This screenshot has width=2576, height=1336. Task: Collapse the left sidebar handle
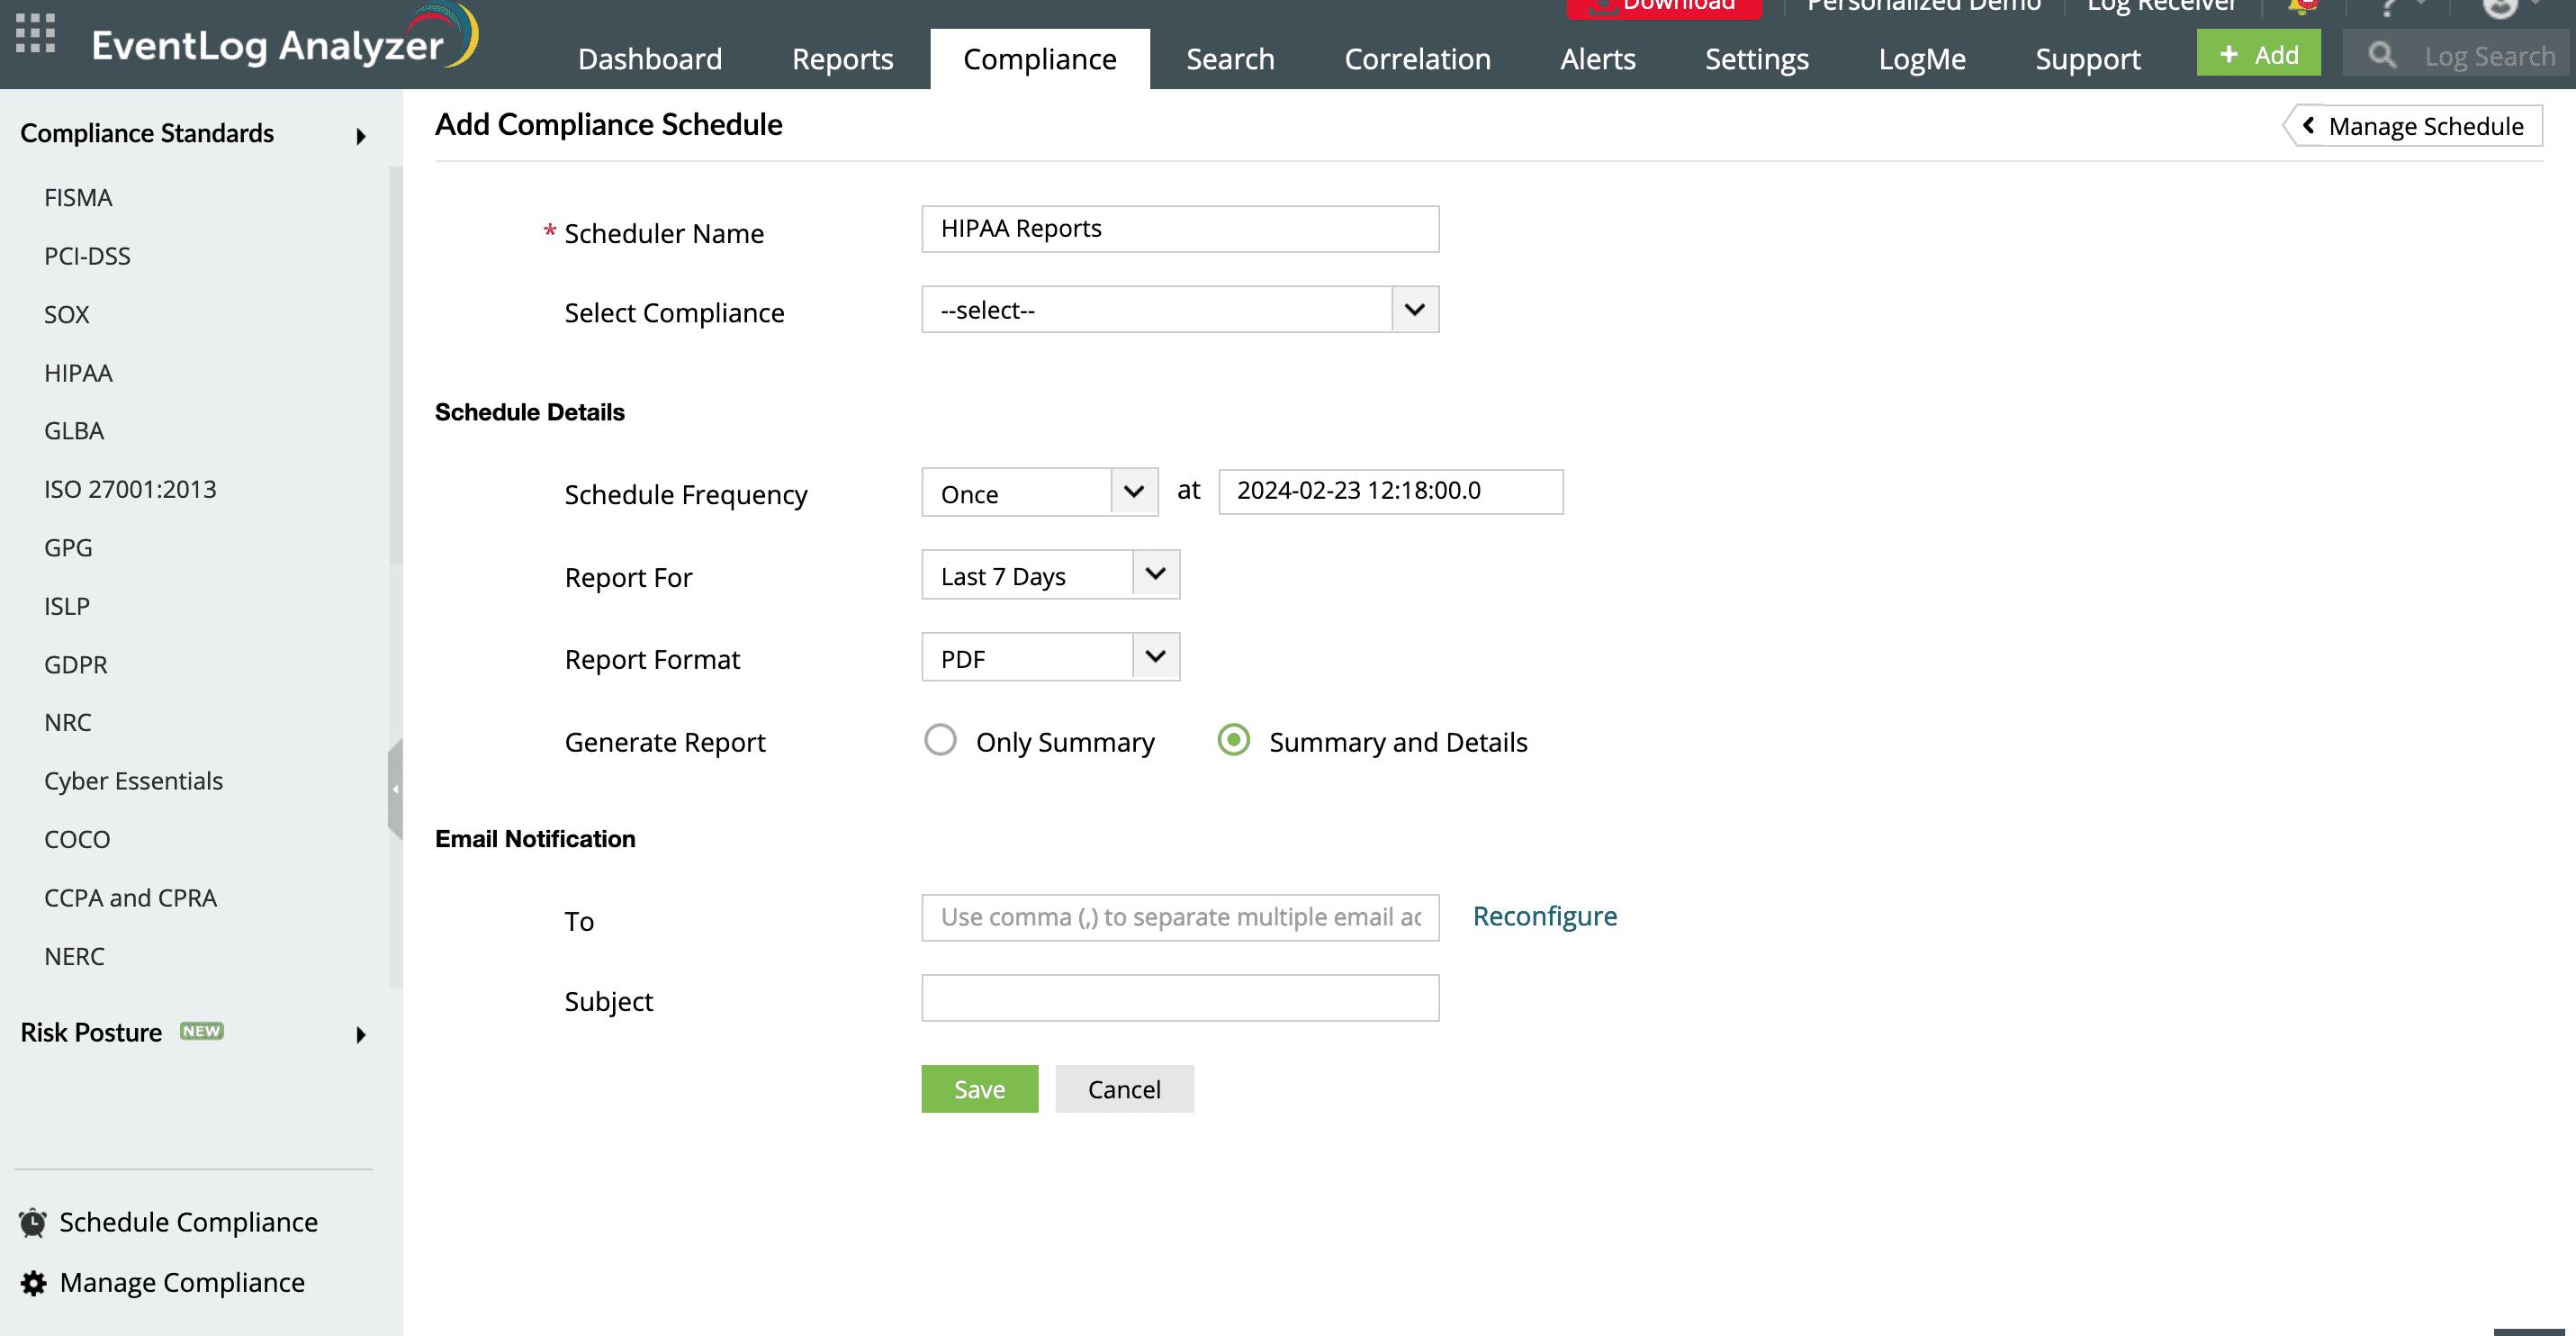coord(395,789)
